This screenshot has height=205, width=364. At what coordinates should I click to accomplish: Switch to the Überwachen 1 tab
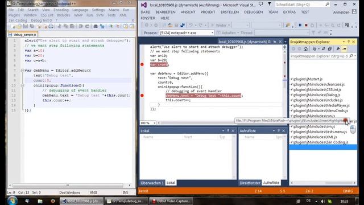click(152, 183)
